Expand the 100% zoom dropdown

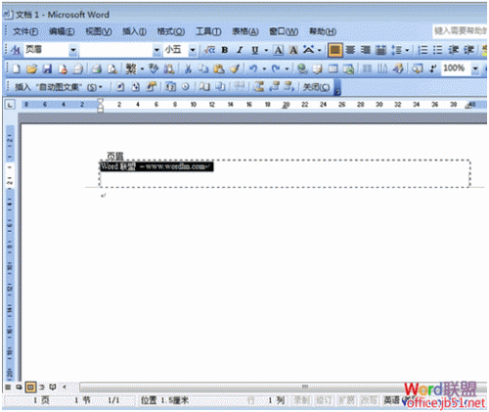pos(475,69)
